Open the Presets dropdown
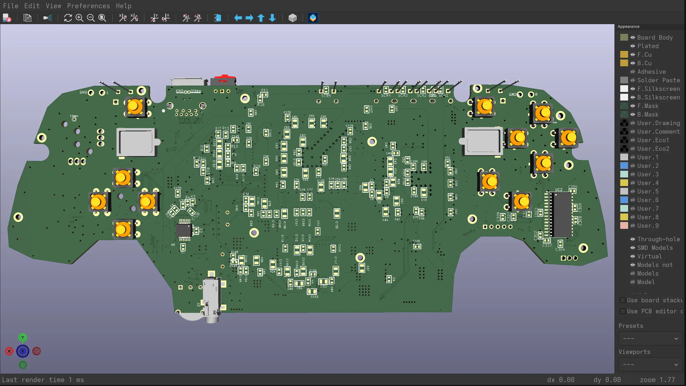 (x=650, y=339)
